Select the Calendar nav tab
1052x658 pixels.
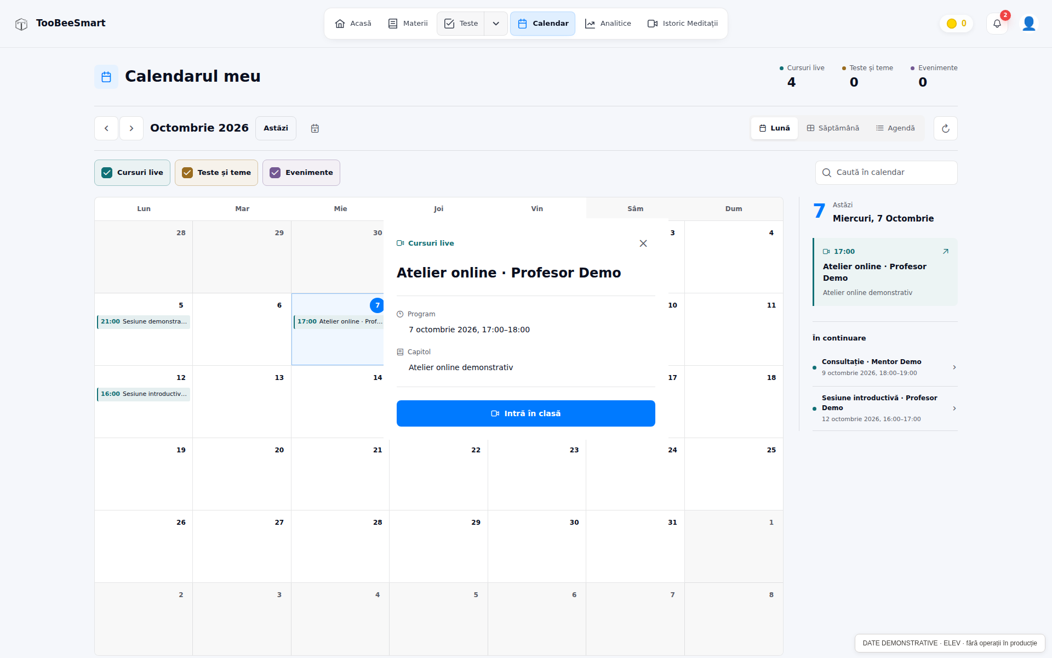543,24
